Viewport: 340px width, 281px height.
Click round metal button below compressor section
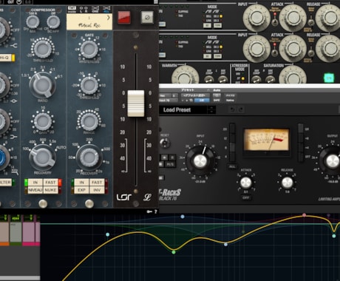click(x=43, y=203)
